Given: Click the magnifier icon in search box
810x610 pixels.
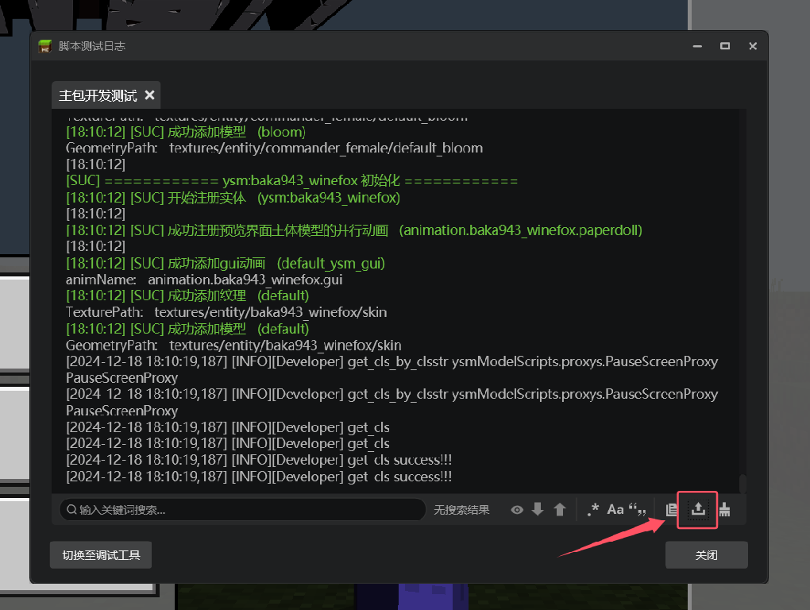Looking at the screenshot, I should (71, 510).
